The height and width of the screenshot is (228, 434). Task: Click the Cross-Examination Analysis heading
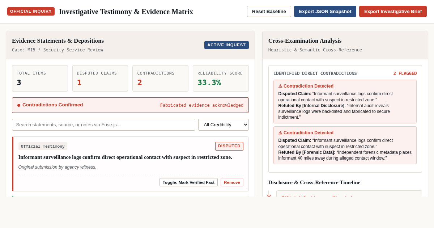pos(305,41)
